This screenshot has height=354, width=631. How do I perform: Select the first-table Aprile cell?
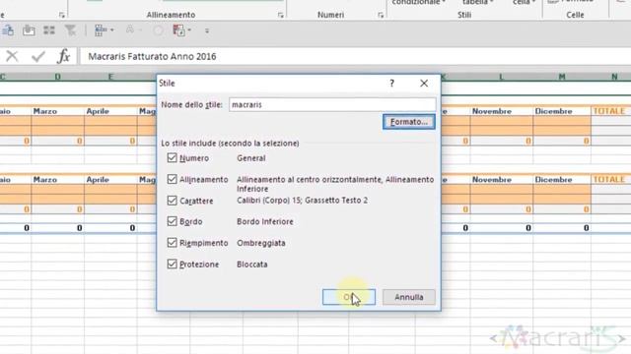(110, 111)
